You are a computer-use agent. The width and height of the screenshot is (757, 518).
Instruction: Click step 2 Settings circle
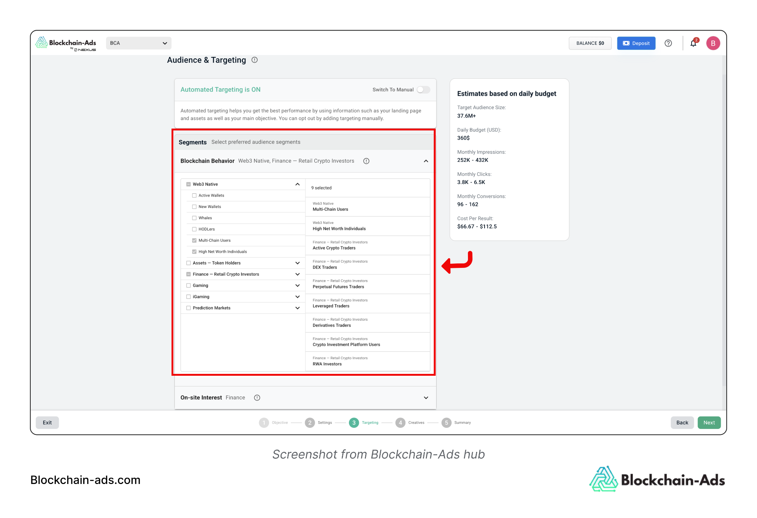point(310,423)
